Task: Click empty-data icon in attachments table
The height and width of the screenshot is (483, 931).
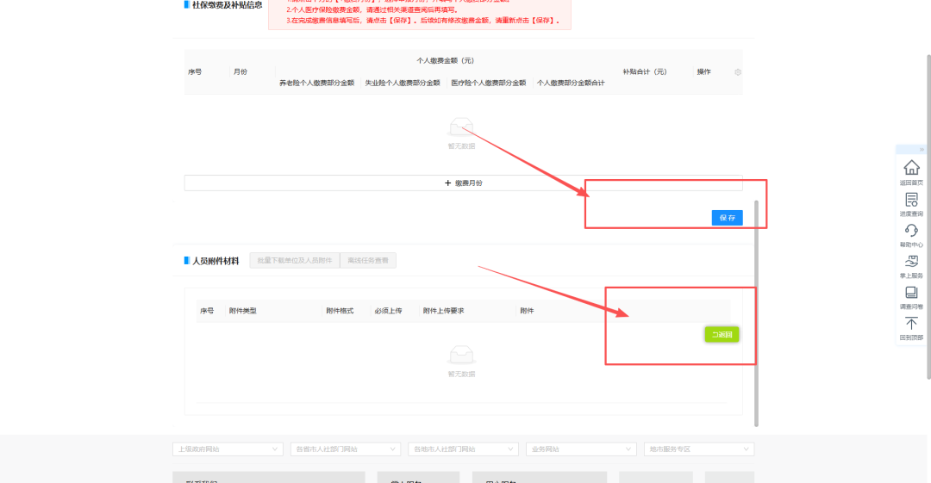Action: click(x=461, y=355)
